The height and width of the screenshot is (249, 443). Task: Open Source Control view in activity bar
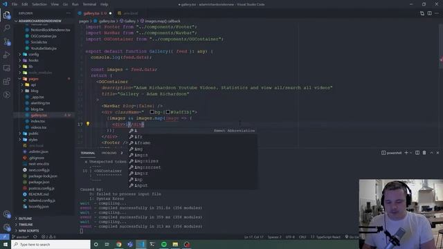coord(6,41)
